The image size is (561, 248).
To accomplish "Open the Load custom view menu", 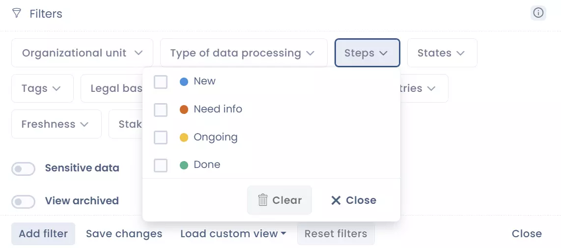I will pyautogui.click(x=233, y=234).
